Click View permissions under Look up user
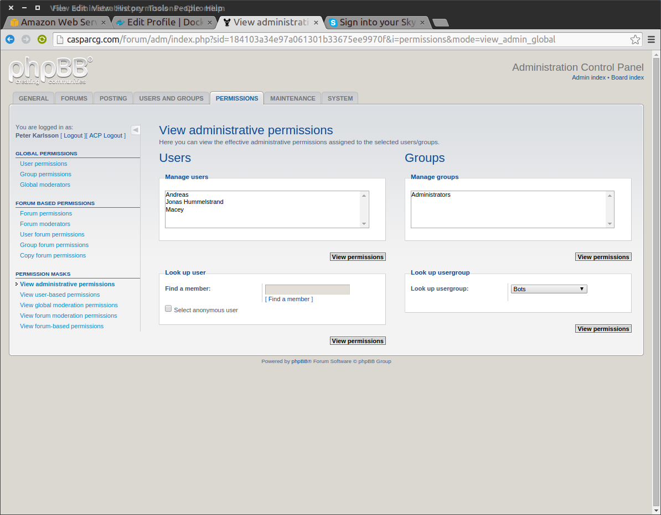 (x=358, y=341)
